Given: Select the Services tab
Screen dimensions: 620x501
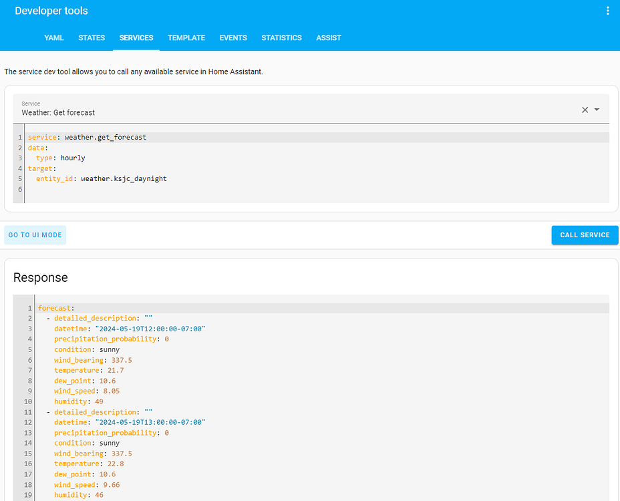Looking at the screenshot, I should tap(136, 38).
